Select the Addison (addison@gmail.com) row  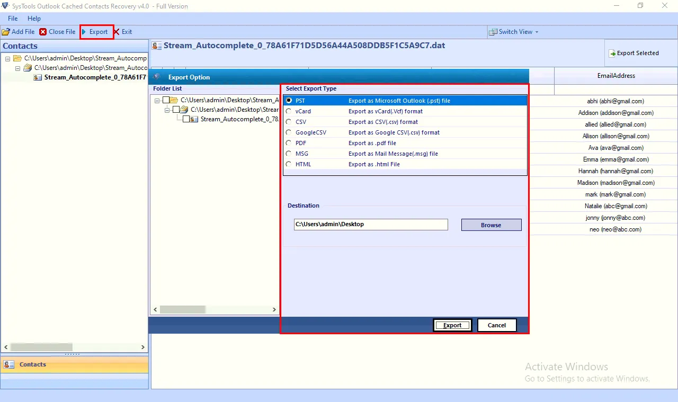click(615, 113)
